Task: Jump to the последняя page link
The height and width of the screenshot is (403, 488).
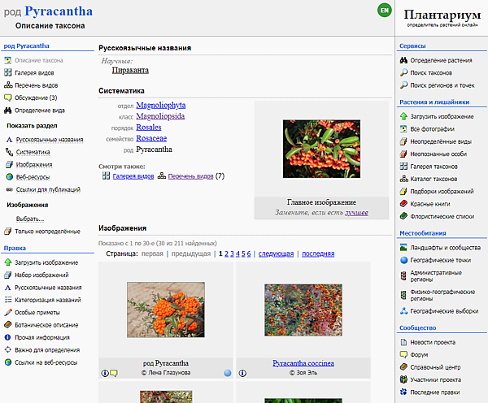Action: (318, 254)
